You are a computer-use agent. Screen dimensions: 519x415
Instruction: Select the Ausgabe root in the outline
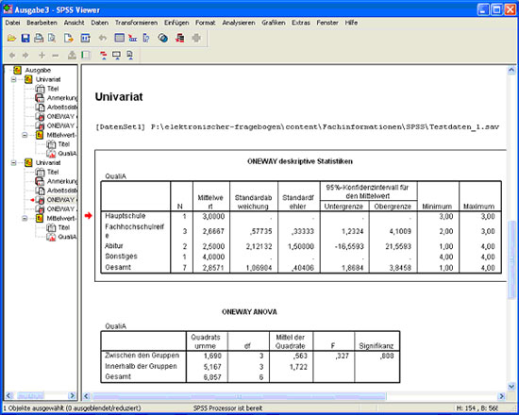38,70
